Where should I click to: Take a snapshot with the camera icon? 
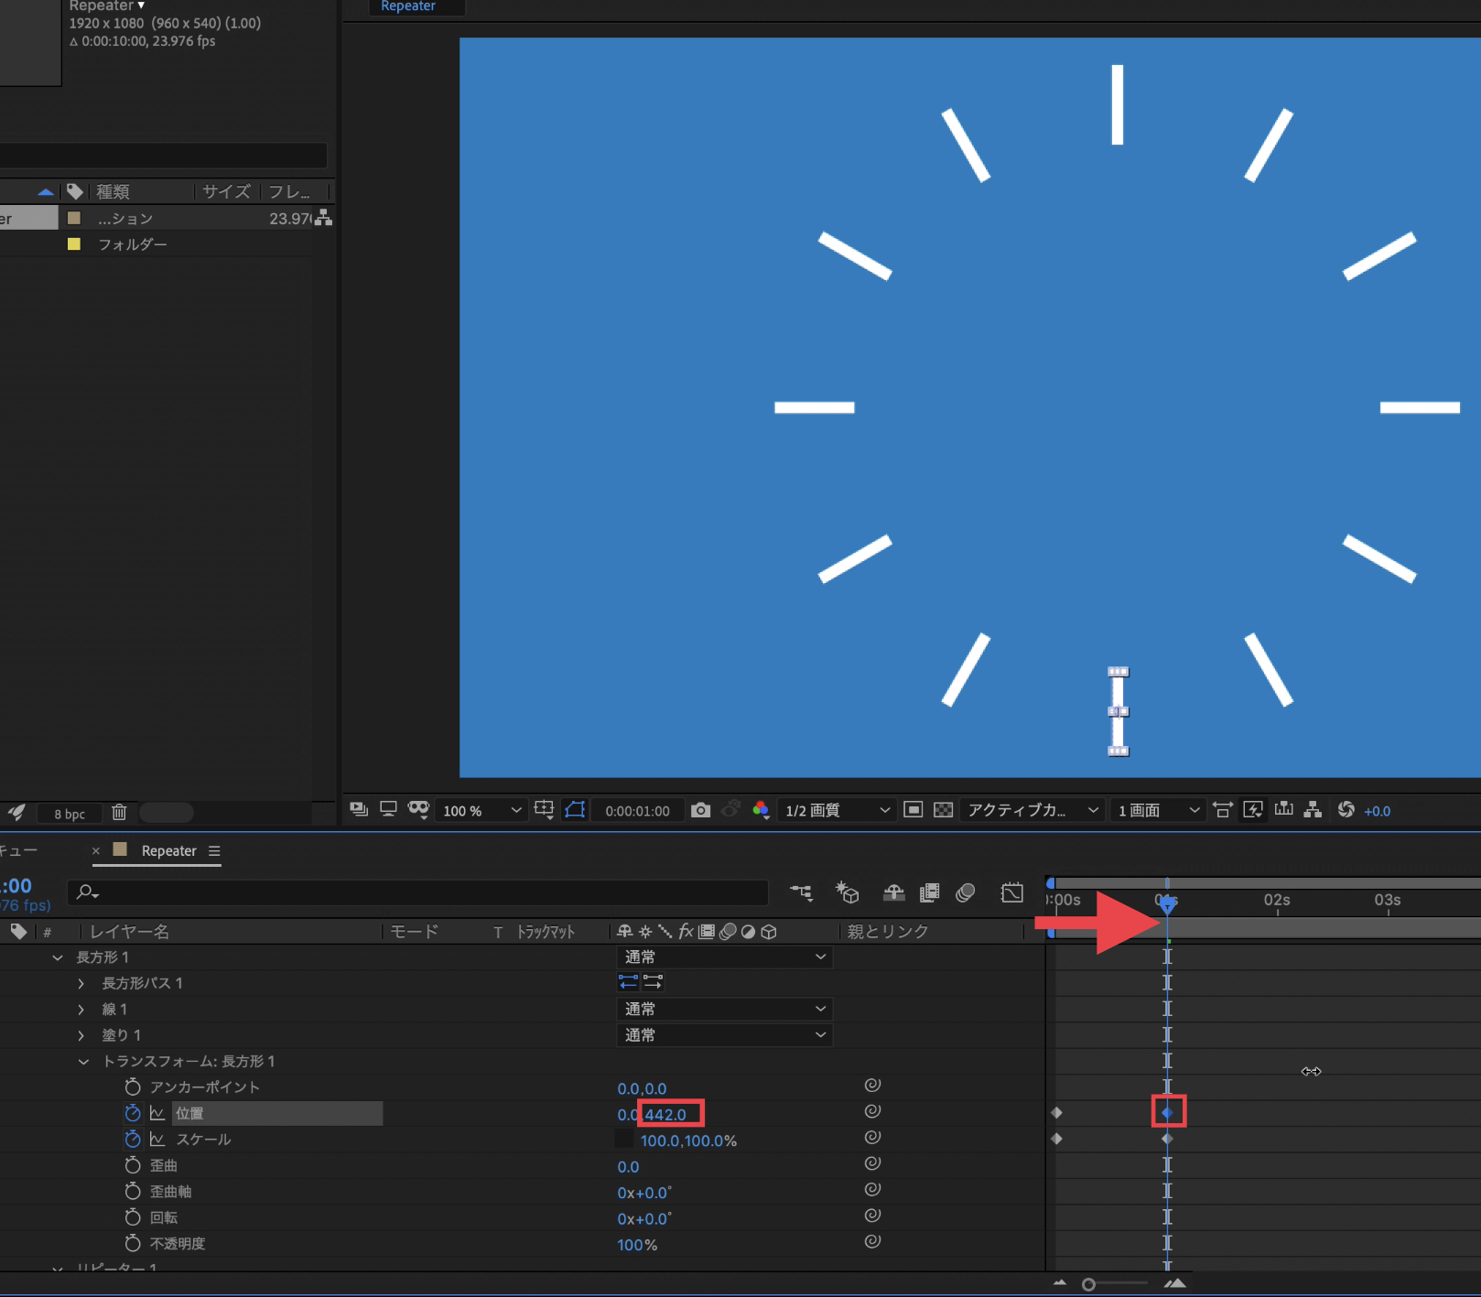tap(700, 810)
